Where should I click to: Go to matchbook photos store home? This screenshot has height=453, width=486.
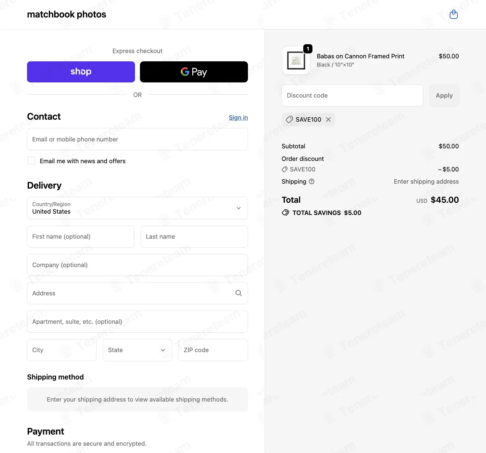click(x=67, y=15)
